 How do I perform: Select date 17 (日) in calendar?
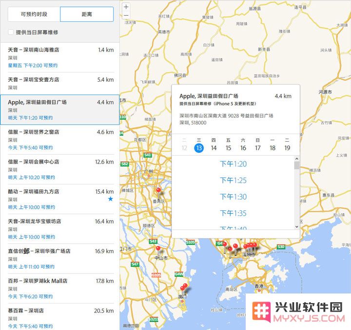pos(258,147)
